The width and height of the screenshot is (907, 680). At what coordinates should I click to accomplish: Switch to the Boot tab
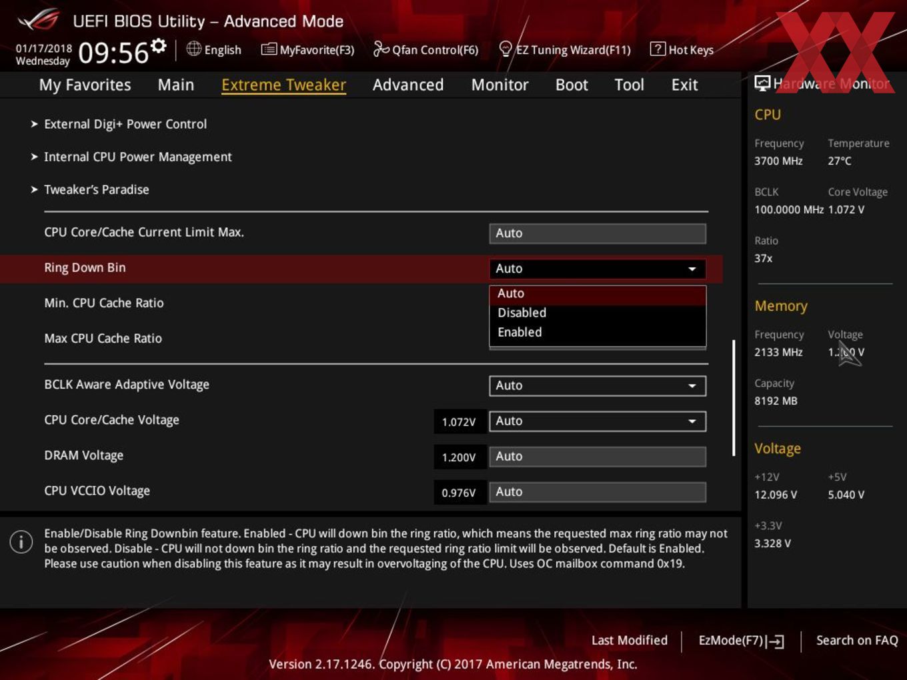[572, 85]
